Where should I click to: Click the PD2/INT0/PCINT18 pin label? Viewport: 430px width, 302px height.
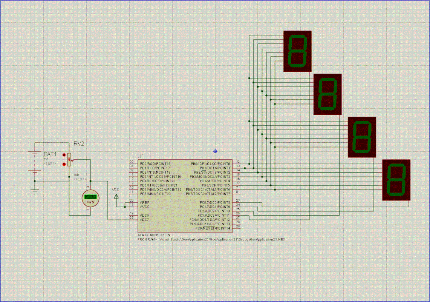click(x=155, y=172)
